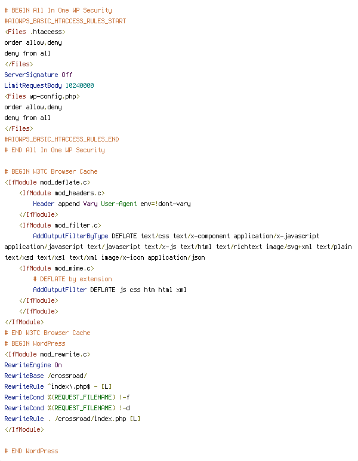This screenshot has width=358, height=461.
Task: Click the 'ServerSignature Off' directive
Action: [x=38, y=75]
